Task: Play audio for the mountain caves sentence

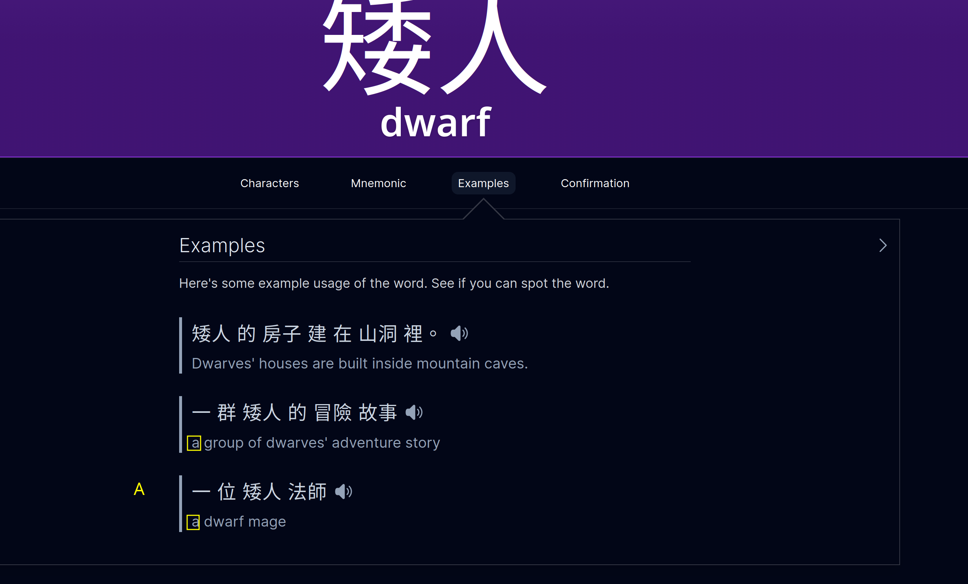Action: click(459, 334)
